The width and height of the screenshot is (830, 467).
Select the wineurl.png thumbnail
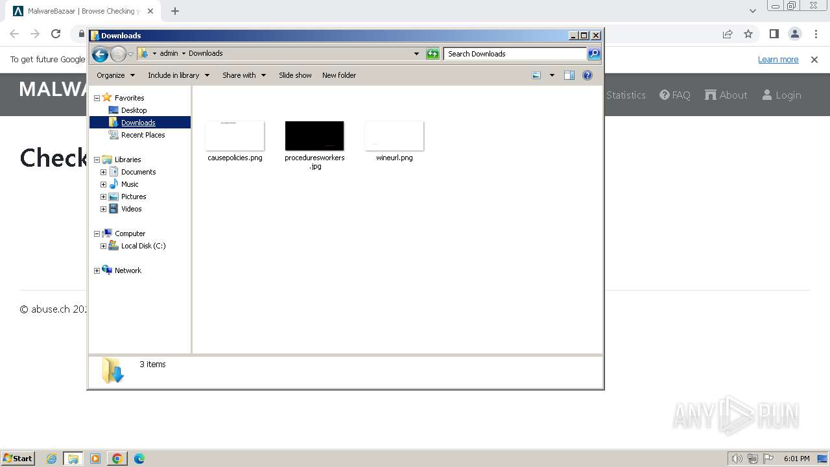pyautogui.click(x=394, y=136)
